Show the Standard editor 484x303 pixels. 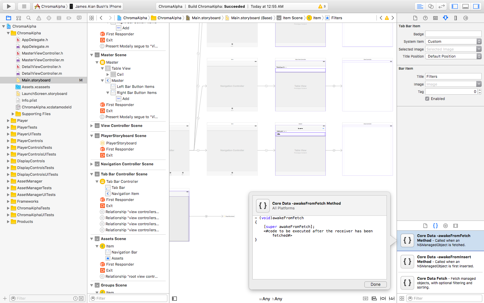coord(420,6)
